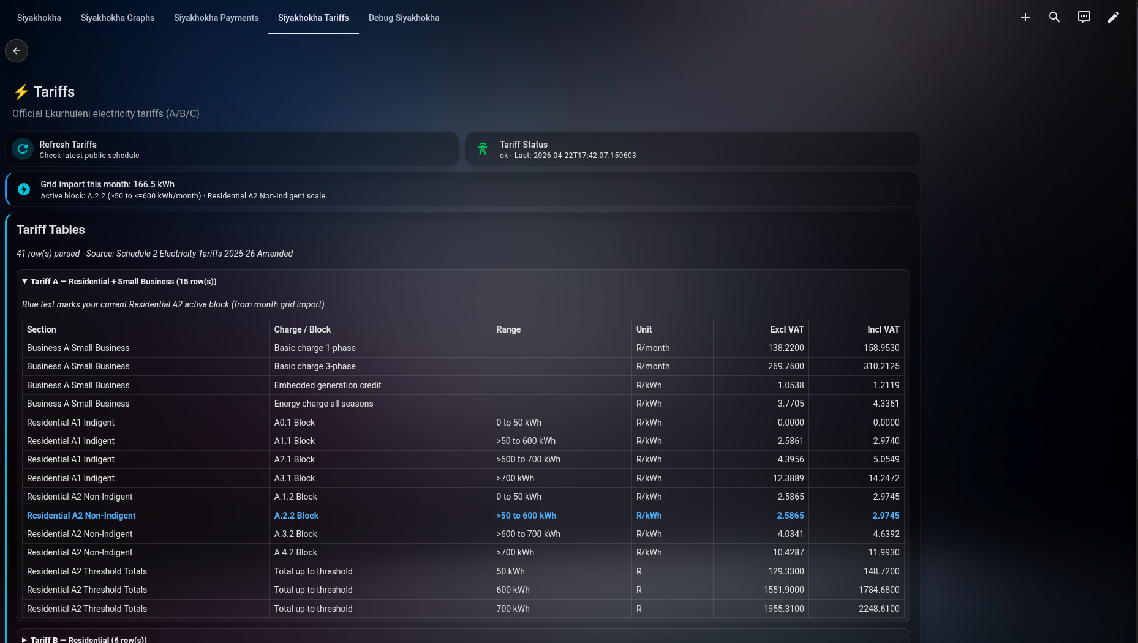Image resolution: width=1138 pixels, height=643 pixels.
Task: Open search with the magnifier icon
Action: (1055, 17)
